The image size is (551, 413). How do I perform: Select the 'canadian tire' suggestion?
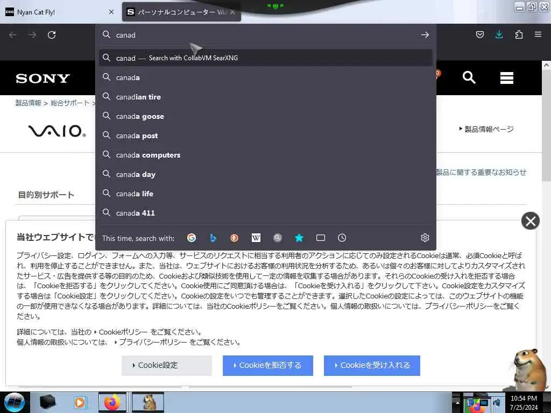[266, 97]
